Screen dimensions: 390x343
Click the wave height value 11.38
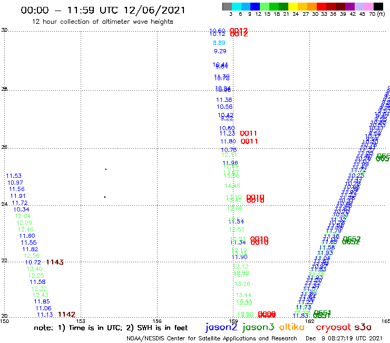tap(224, 100)
